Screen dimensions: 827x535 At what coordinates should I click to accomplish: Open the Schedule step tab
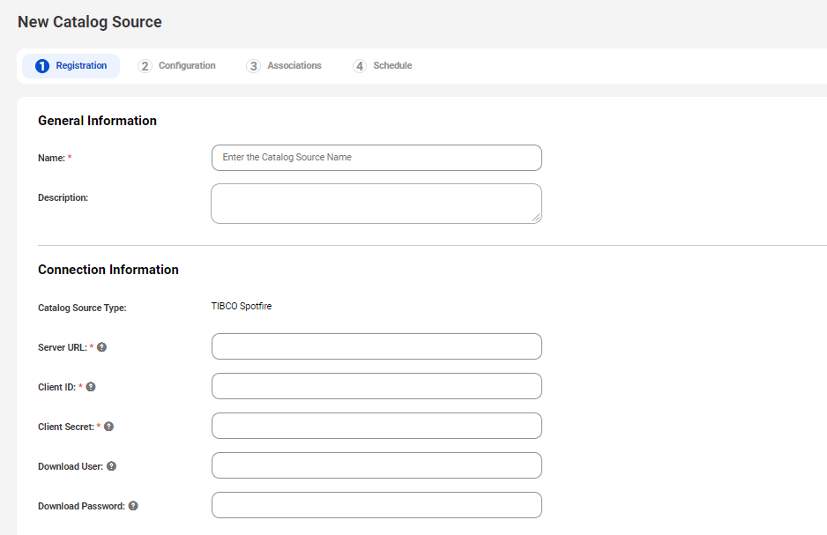383,66
